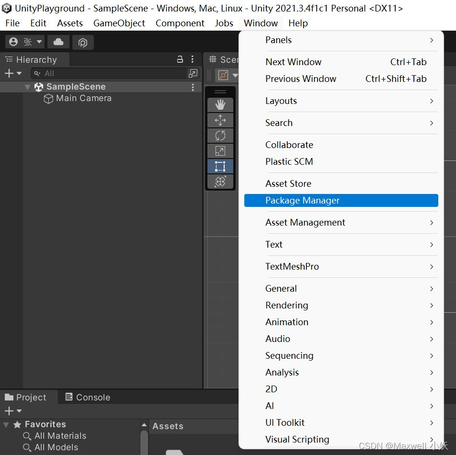Open the Jobs menu
Viewport: 456px width, 455px height.
coord(224,23)
